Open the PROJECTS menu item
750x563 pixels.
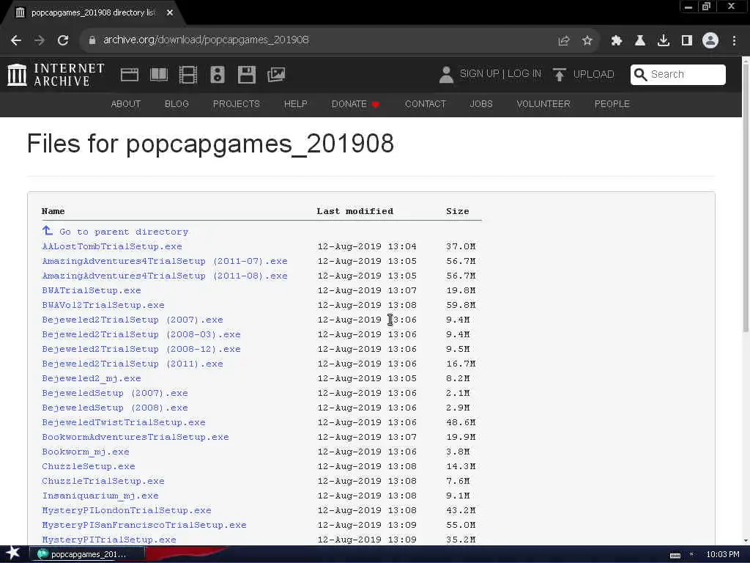click(x=237, y=104)
